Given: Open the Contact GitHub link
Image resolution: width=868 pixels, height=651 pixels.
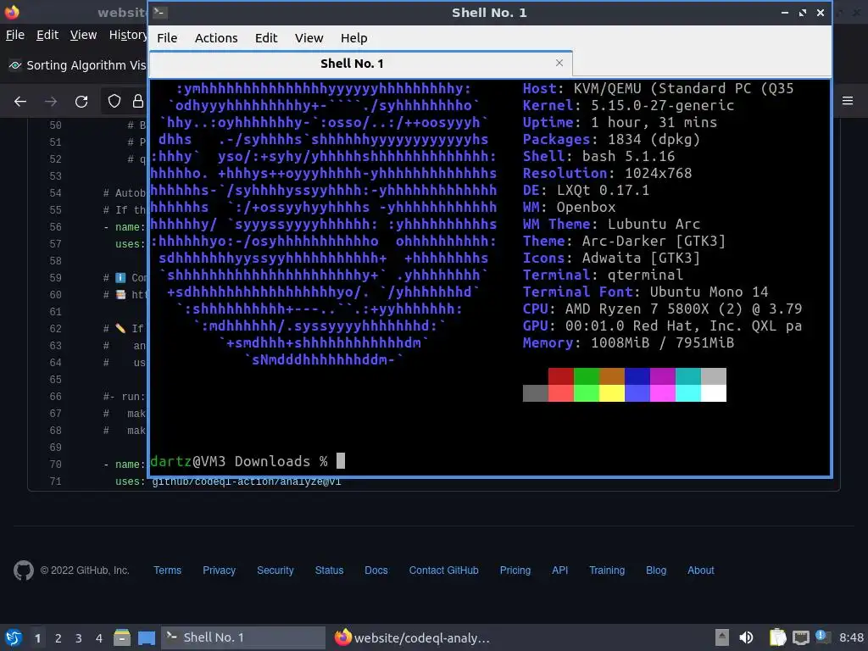Looking at the screenshot, I should 443,570.
